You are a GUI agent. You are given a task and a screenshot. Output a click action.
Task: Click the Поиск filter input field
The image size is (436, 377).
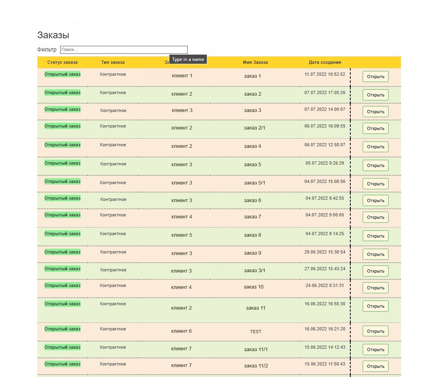tap(124, 50)
